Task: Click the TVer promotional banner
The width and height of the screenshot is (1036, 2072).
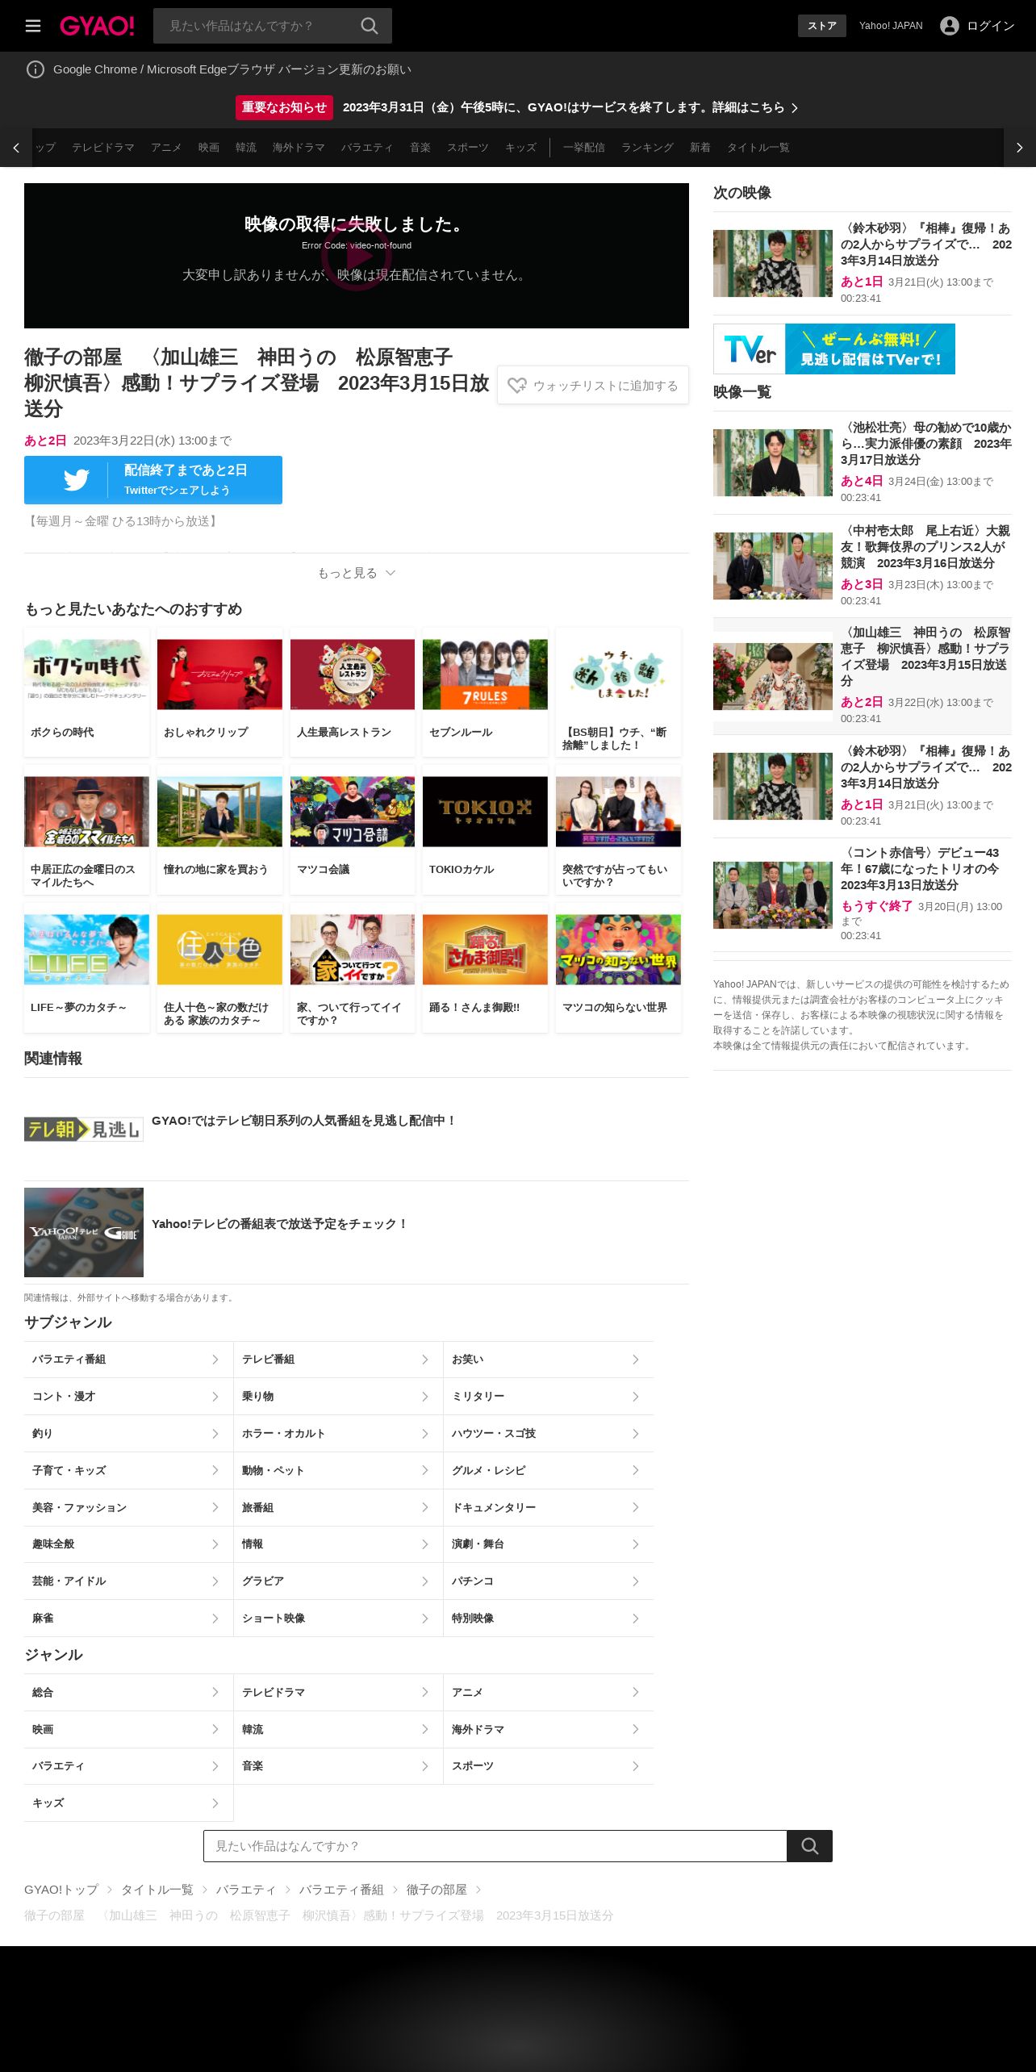Action: [x=834, y=349]
